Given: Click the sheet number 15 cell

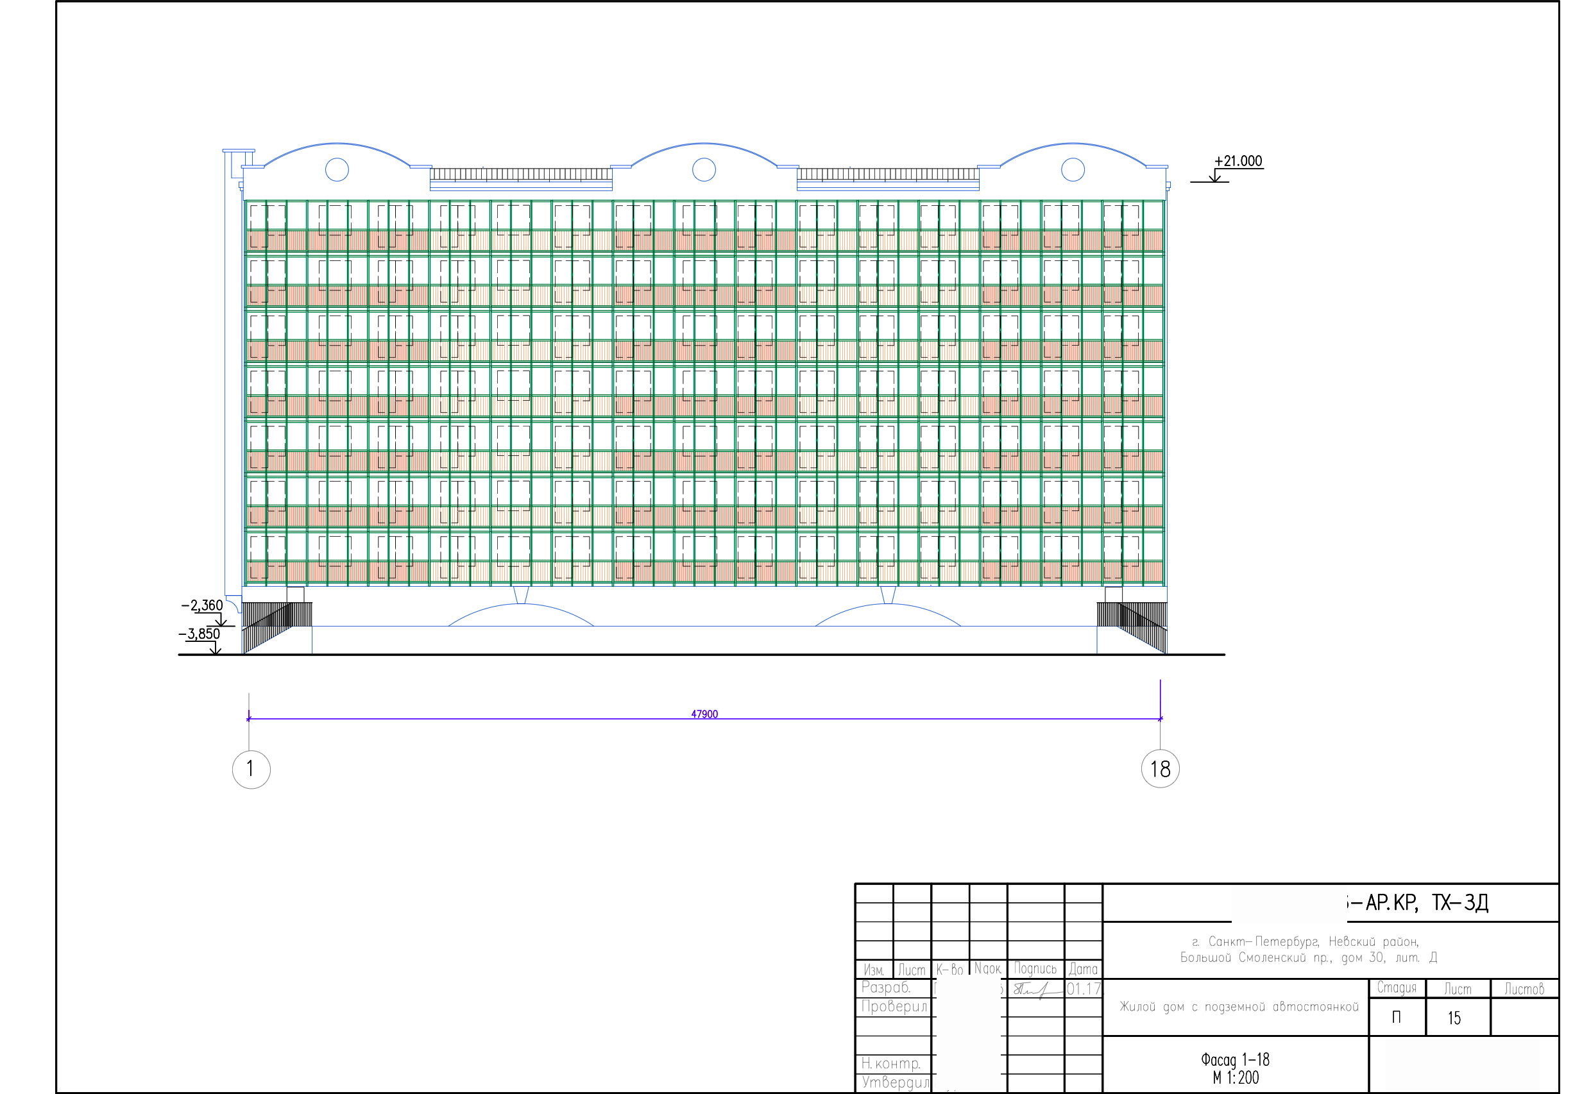Looking at the screenshot, I should pyautogui.click(x=1454, y=1018).
